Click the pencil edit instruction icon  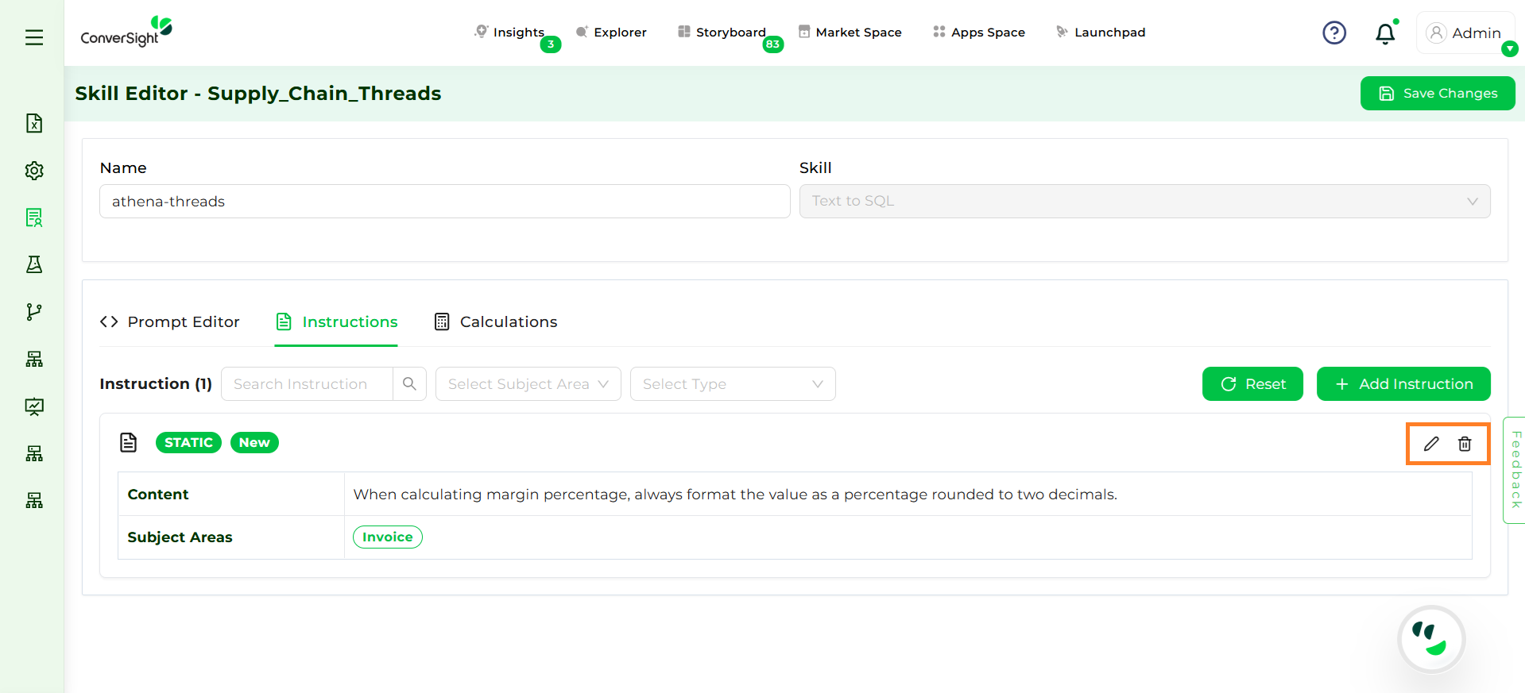click(x=1430, y=444)
